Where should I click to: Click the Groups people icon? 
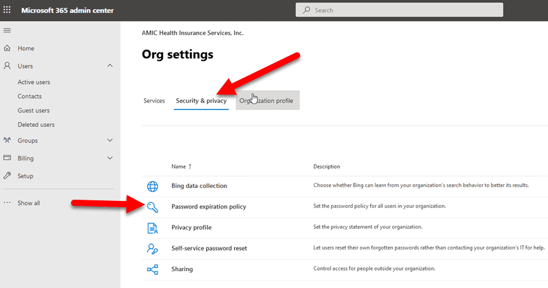(7, 141)
